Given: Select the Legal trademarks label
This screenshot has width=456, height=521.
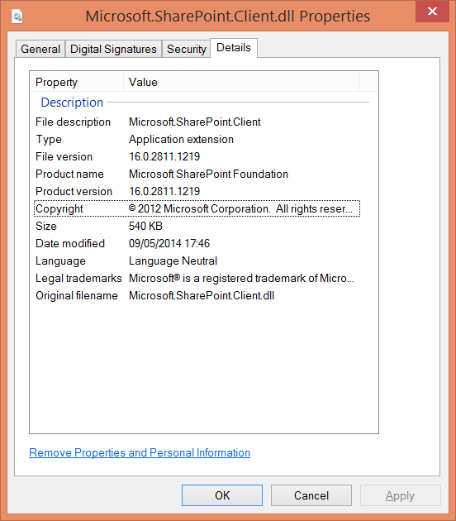Looking at the screenshot, I should tap(78, 278).
